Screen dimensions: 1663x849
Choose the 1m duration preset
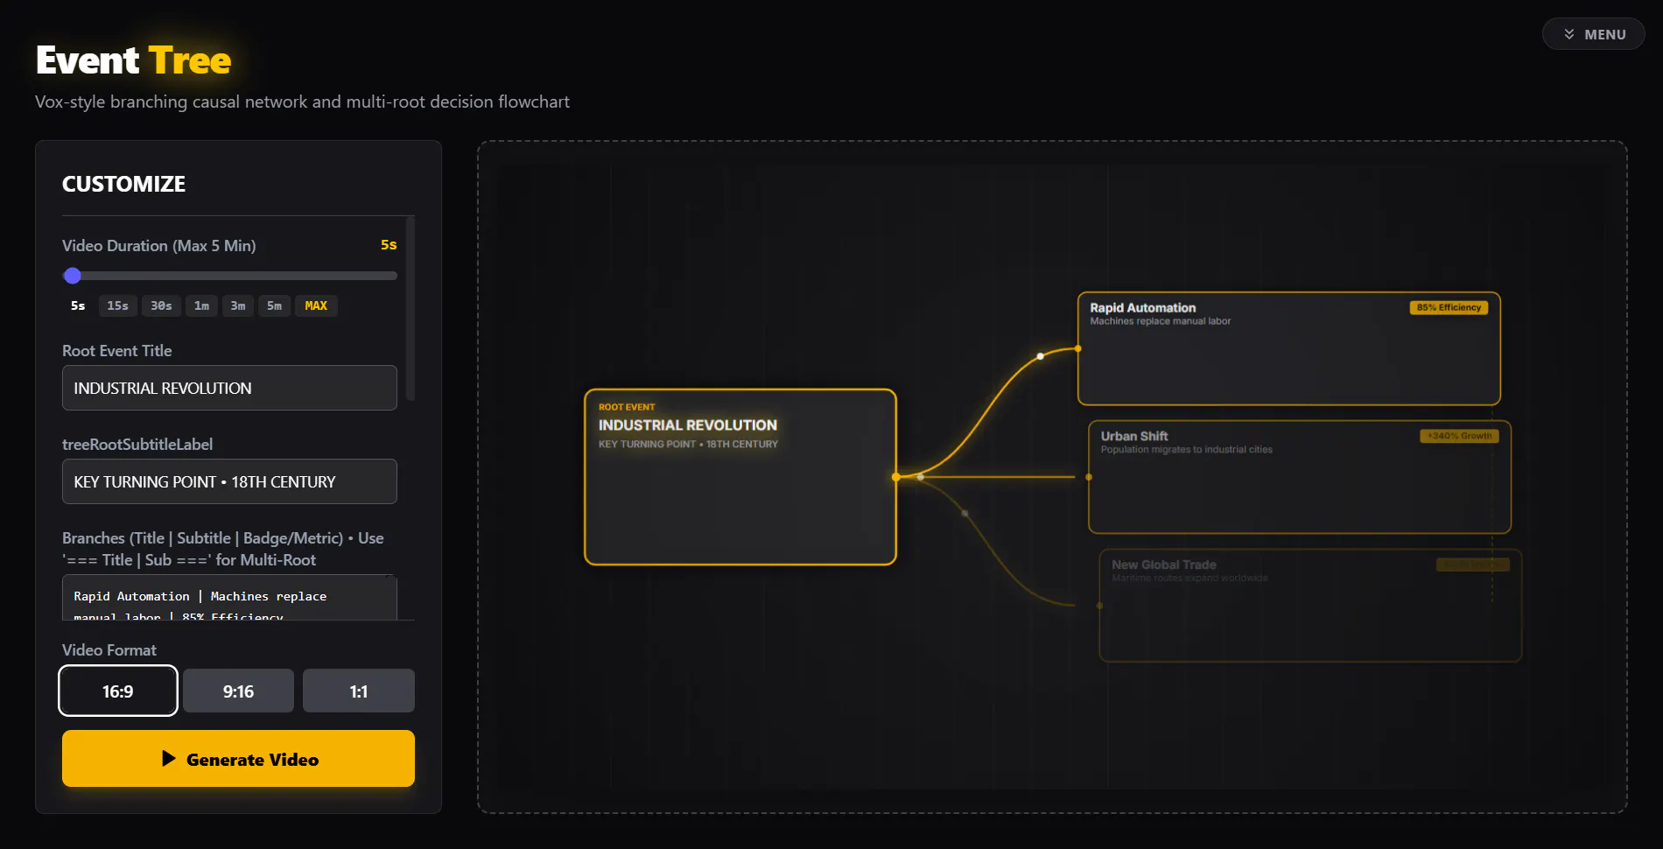[201, 305]
